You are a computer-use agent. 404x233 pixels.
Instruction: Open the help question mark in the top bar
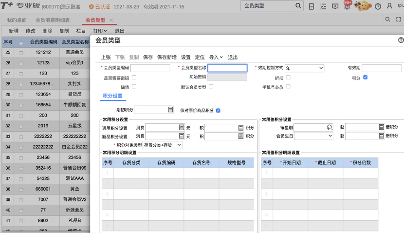[378, 7]
